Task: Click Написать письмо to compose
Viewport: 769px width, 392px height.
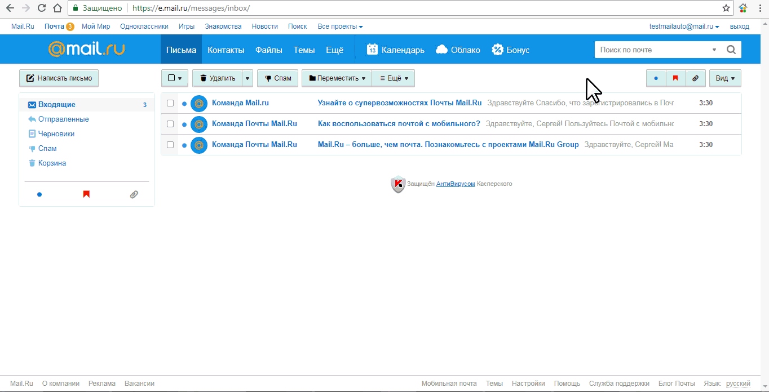Action: tap(59, 78)
